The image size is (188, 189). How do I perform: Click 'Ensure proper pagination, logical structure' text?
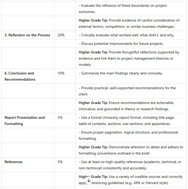point(128,135)
